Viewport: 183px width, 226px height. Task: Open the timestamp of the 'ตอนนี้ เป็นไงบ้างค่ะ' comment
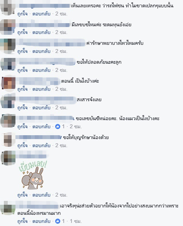(61, 89)
